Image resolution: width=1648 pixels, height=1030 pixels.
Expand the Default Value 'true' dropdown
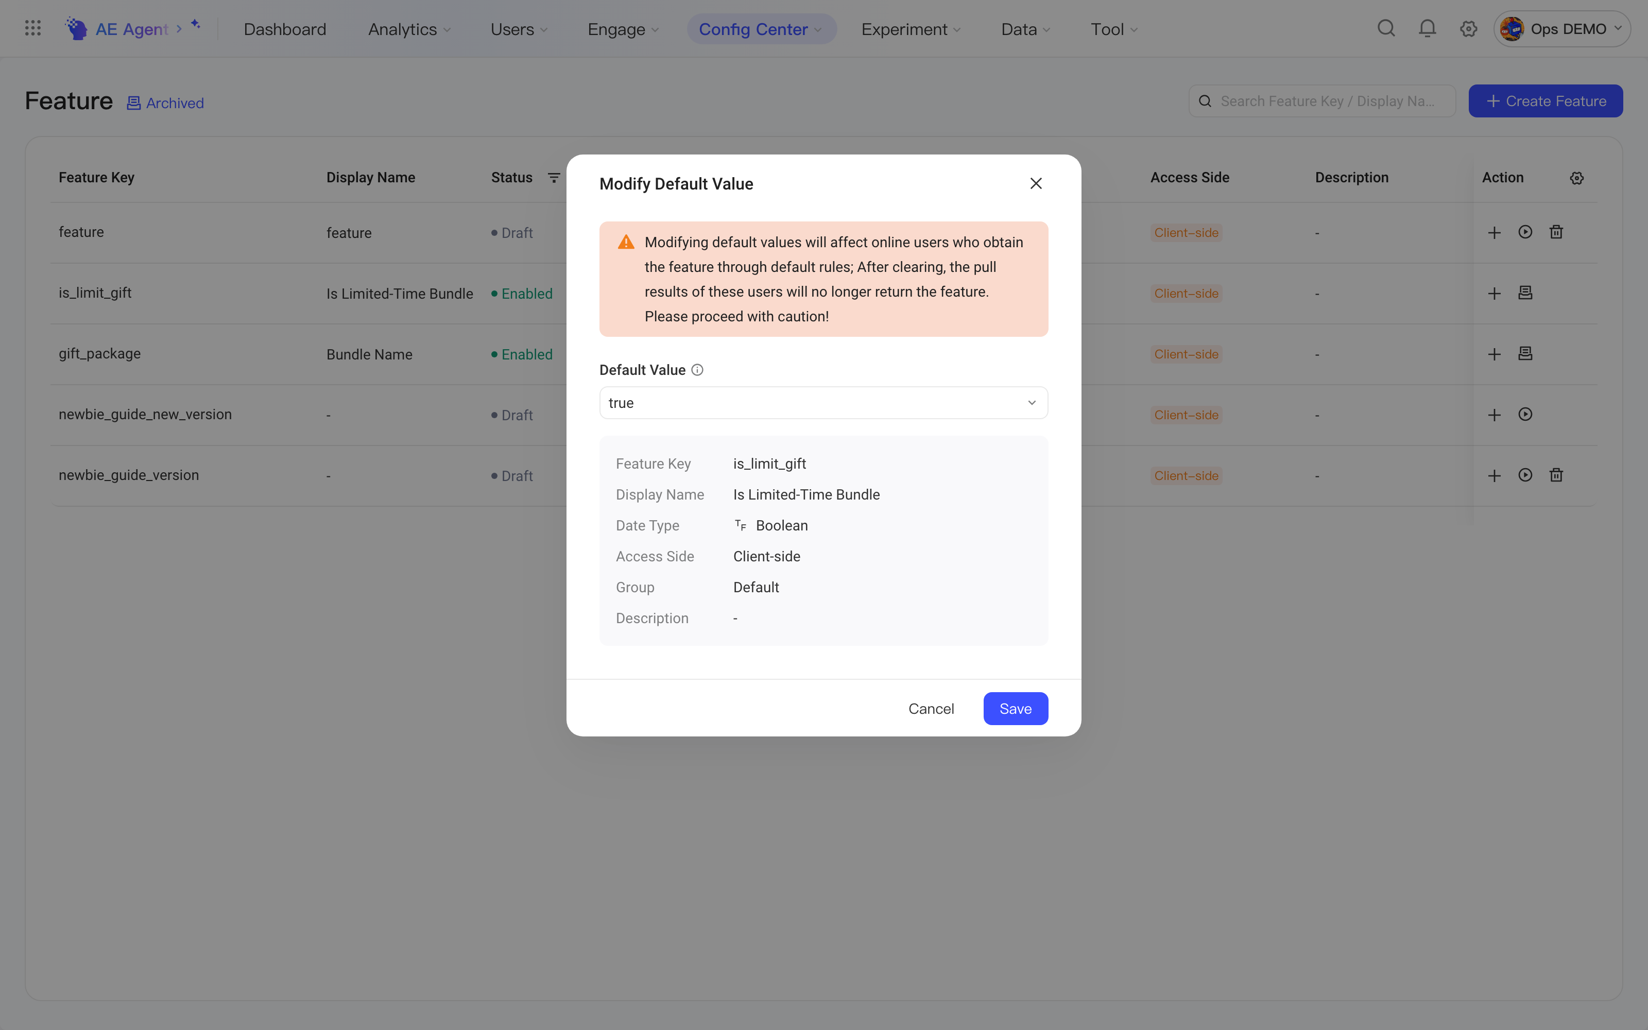click(x=823, y=403)
